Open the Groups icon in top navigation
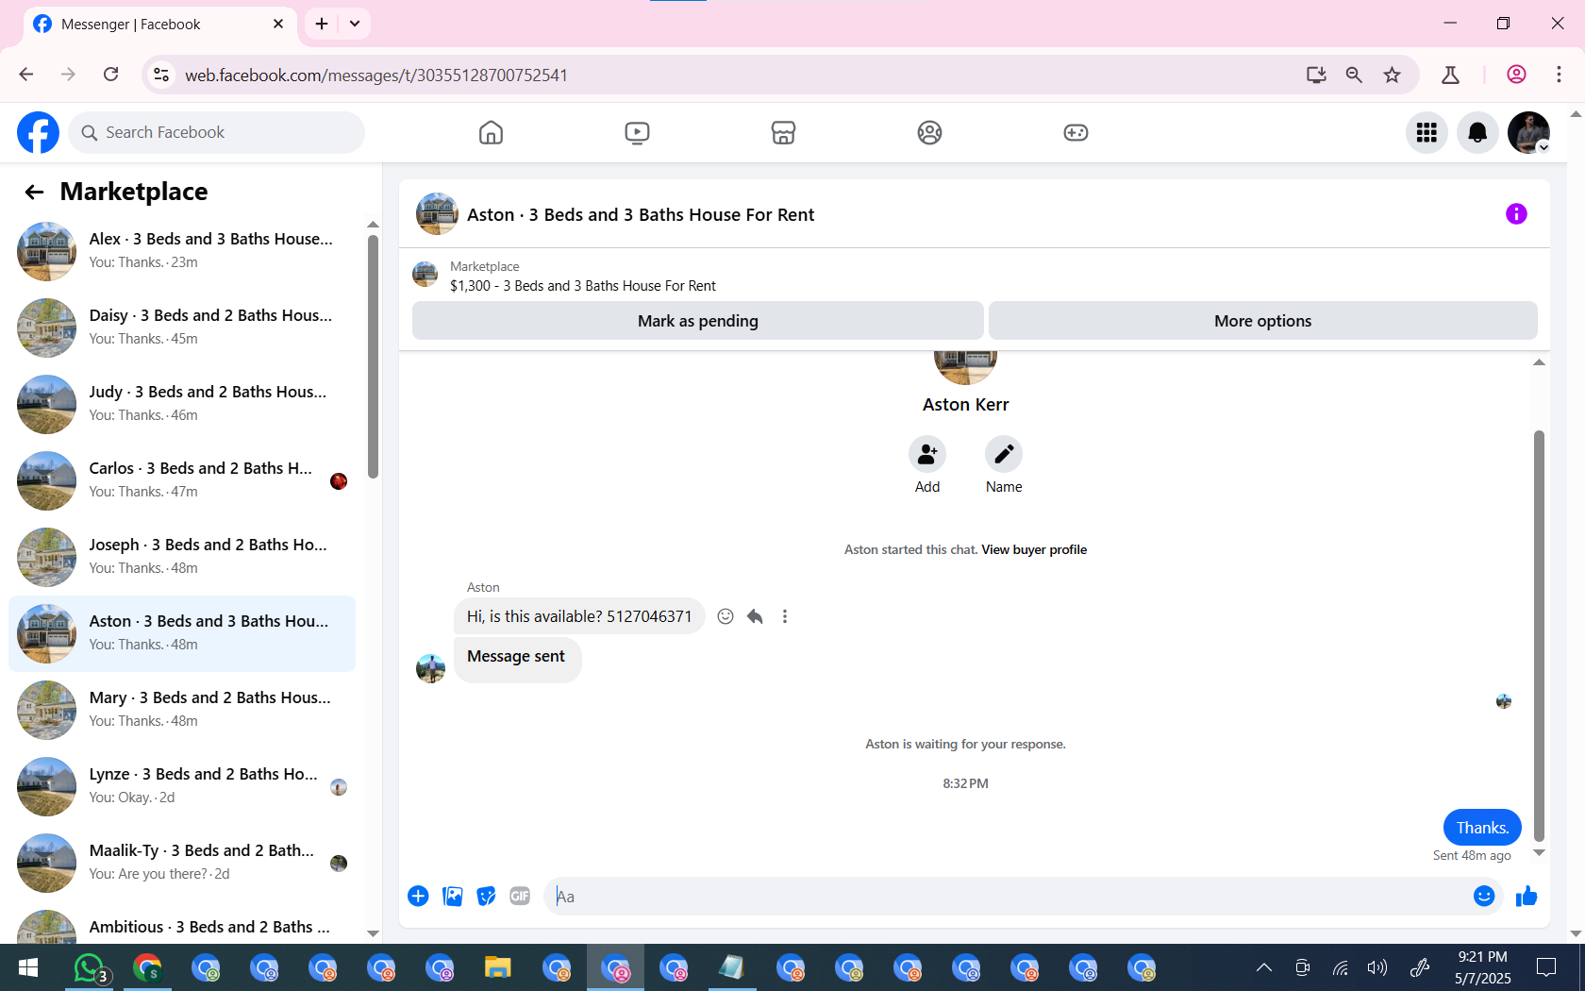This screenshot has width=1585, height=991. point(929,133)
